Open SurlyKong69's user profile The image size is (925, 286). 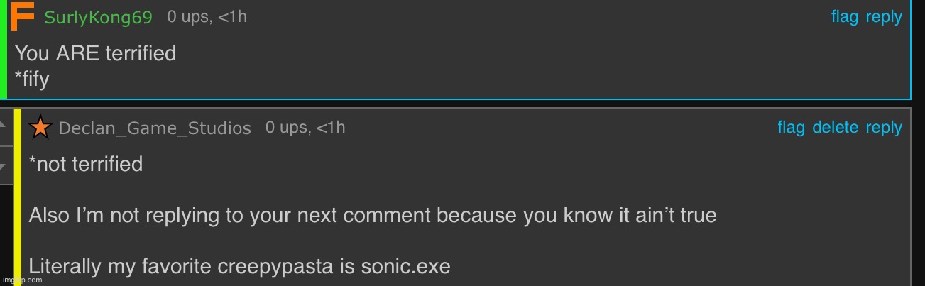[x=98, y=18]
